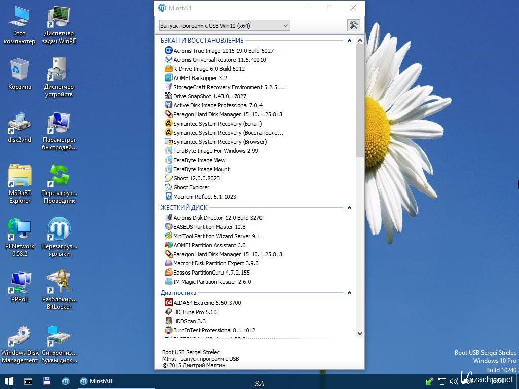Open the MInstAll settings tools button
The height and width of the screenshot is (389, 519).
pos(353,25)
